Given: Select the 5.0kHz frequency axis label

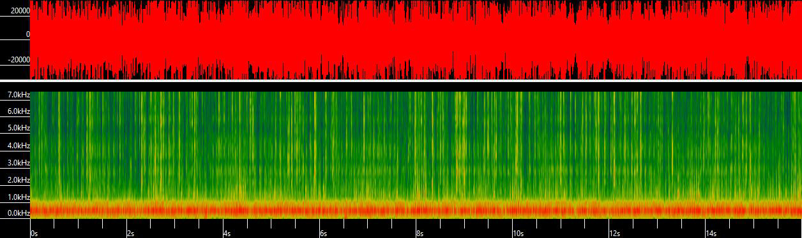Looking at the screenshot, I should [15, 128].
